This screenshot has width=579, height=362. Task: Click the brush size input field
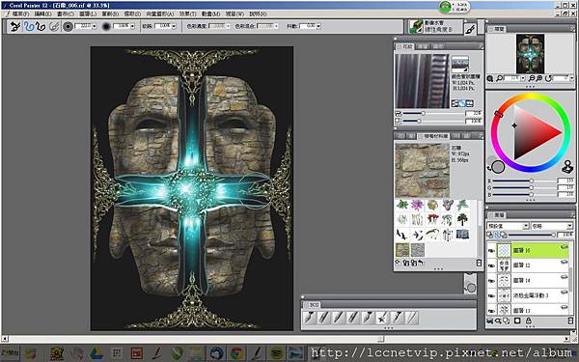click(x=83, y=26)
